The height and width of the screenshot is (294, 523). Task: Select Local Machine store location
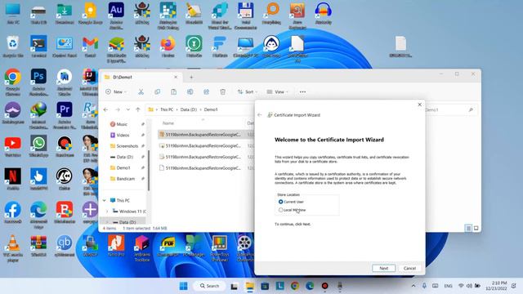280,210
